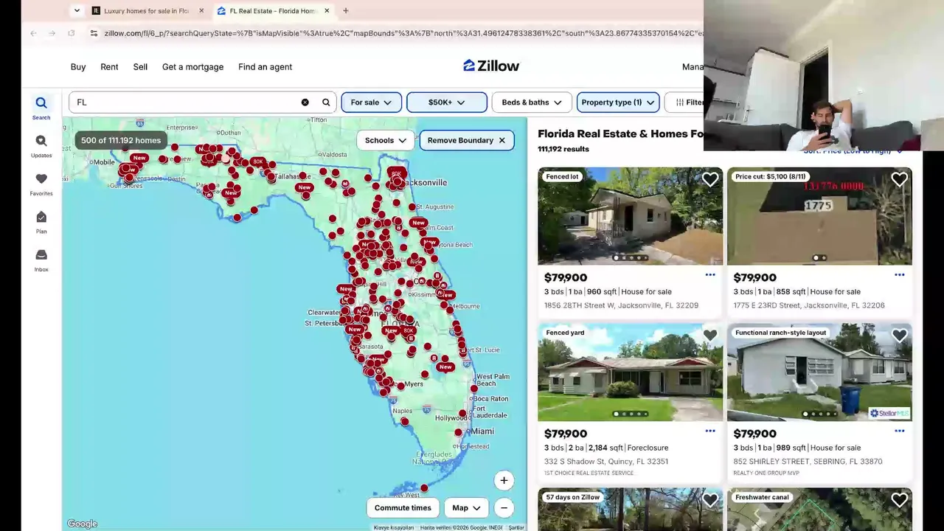Change map type with the Map dropdown
Viewport: 944px width, 531px height.
[x=467, y=507]
